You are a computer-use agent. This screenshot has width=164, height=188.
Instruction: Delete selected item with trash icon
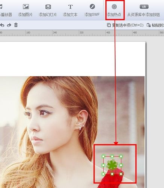click(x=16, y=25)
